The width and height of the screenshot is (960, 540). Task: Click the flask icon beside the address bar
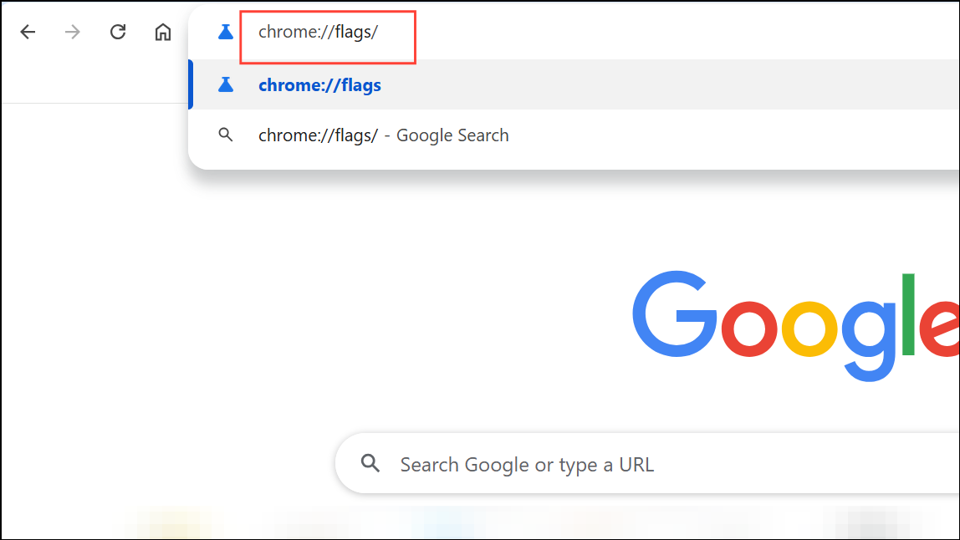[x=225, y=31]
